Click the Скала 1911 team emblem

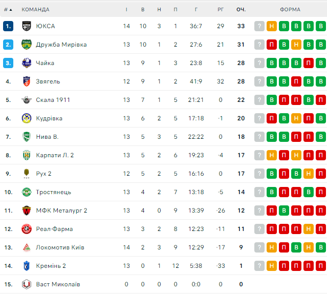[27, 100]
